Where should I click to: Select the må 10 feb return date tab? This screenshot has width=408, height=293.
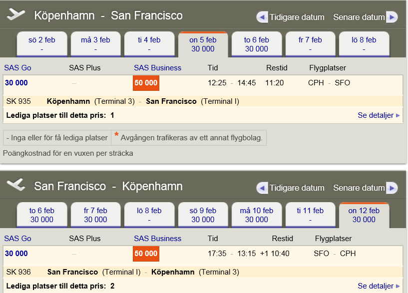pyautogui.click(x=257, y=215)
